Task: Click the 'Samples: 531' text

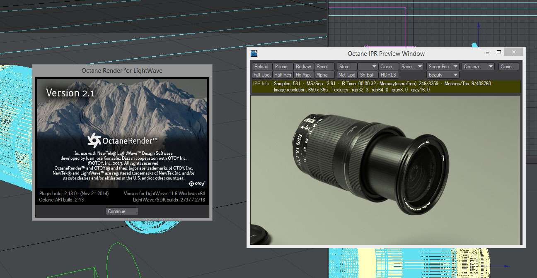Action: tap(288, 84)
